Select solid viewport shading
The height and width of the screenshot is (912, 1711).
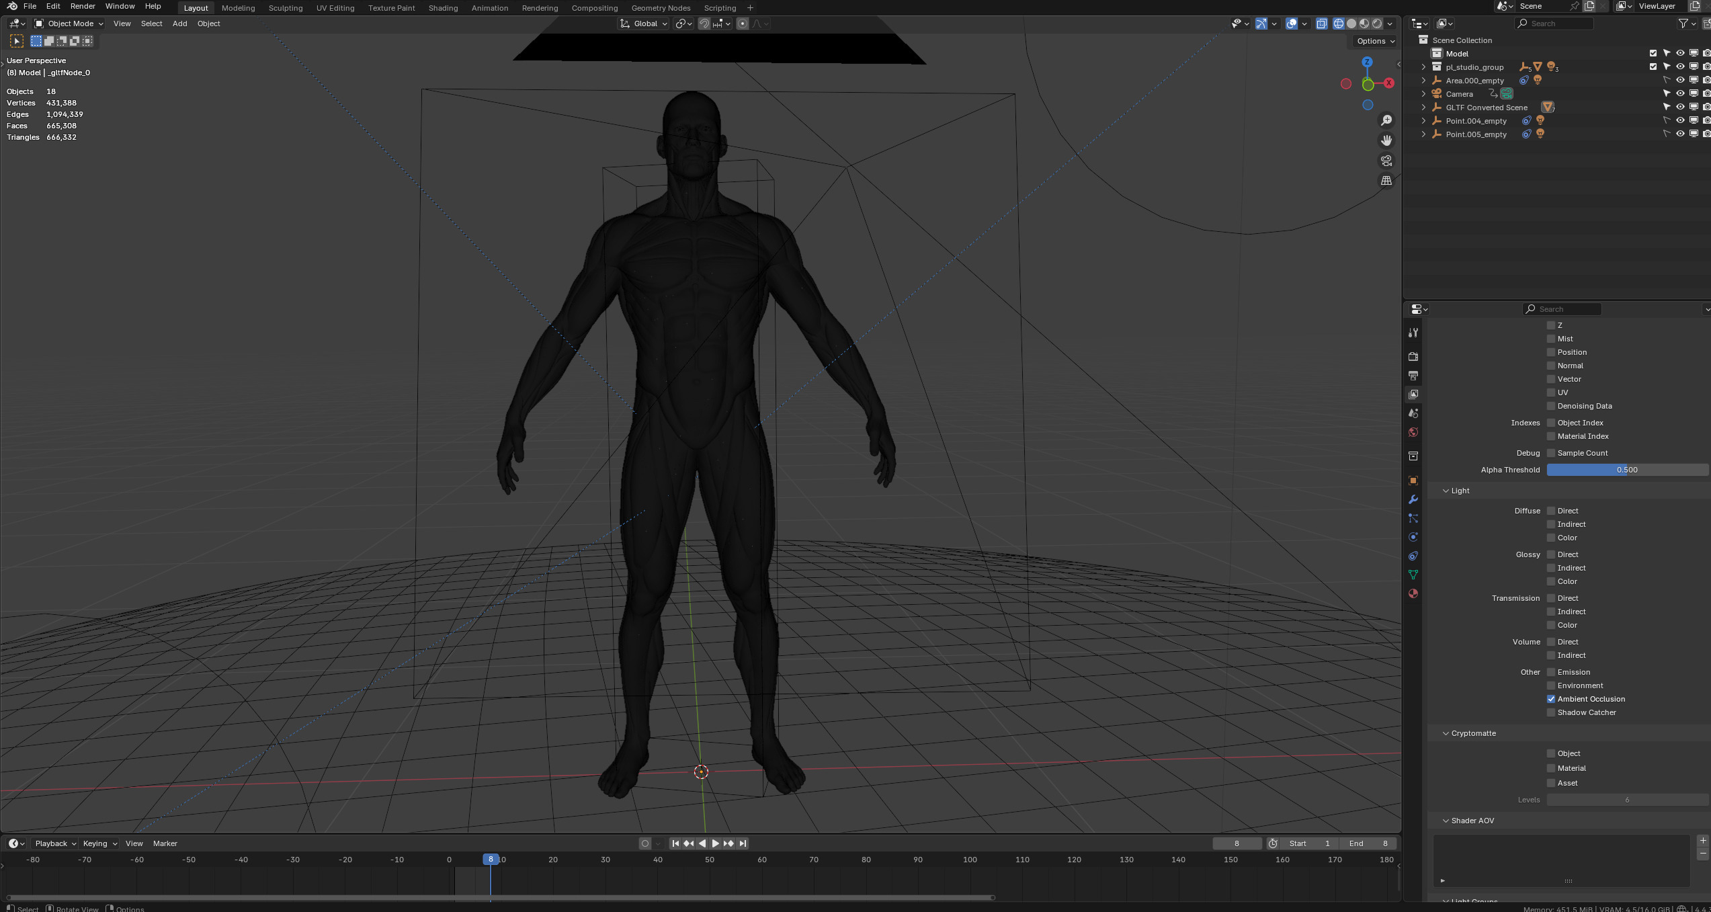1351,24
